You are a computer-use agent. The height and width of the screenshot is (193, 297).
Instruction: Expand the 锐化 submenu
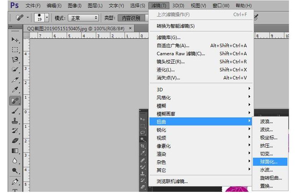[x=201, y=130]
